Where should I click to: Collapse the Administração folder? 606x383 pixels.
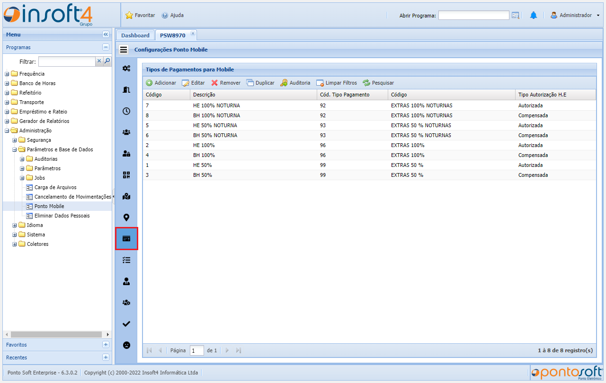7,131
